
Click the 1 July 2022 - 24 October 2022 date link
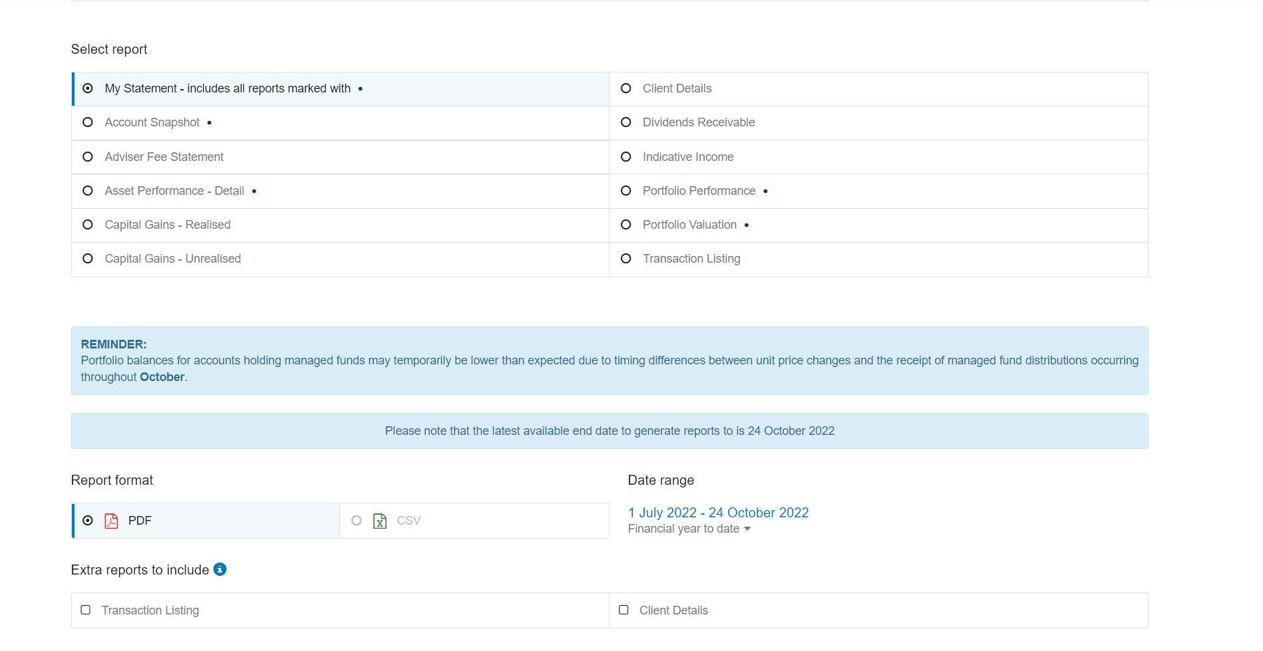[x=718, y=513]
